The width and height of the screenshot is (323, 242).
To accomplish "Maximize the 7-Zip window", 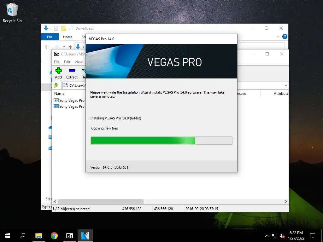I will point(267,54).
